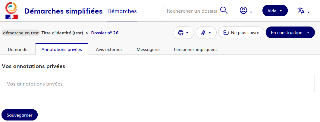Screen dimensions: 320x122
Task: Click into the Rechercher un dossier search box
Action: click(192, 11)
